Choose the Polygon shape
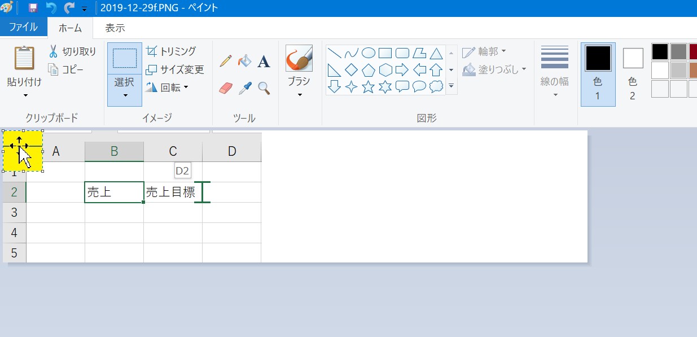Viewport: 697px width, 337px height. (419, 53)
